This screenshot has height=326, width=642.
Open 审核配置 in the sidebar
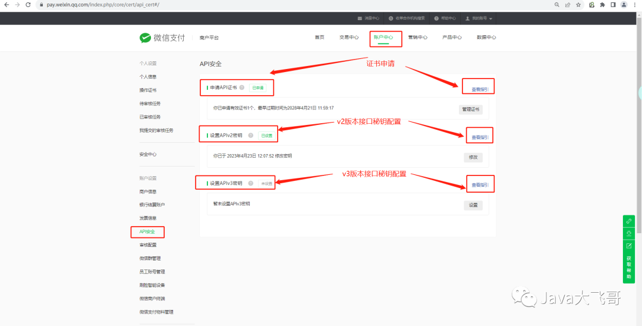pyautogui.click(x=148, y=245)
